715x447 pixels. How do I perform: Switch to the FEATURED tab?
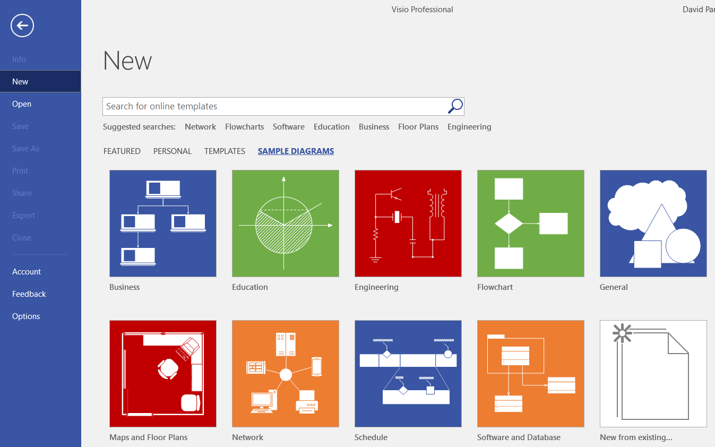click(x=122, y=151)
